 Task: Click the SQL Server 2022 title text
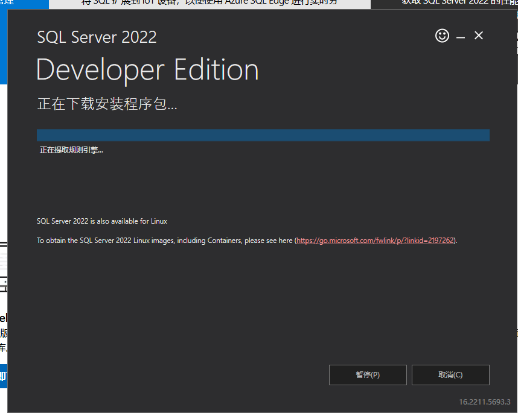pos(97,37)
